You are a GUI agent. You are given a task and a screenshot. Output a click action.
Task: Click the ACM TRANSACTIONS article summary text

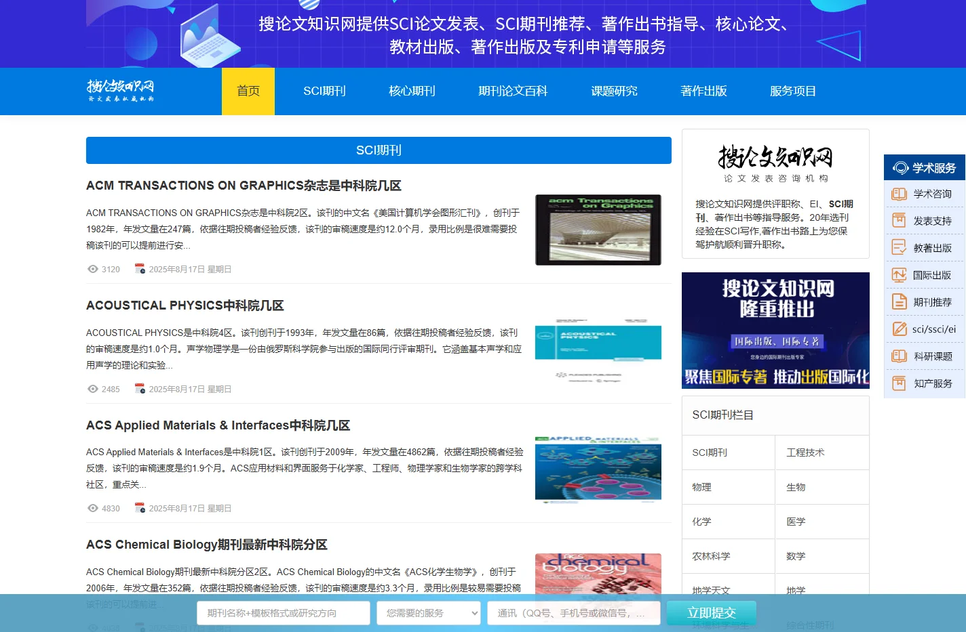click(x=303, y=229)
